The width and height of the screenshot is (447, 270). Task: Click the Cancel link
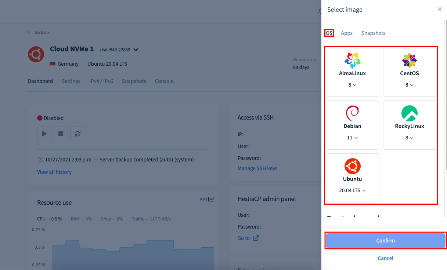pos(385,258)
